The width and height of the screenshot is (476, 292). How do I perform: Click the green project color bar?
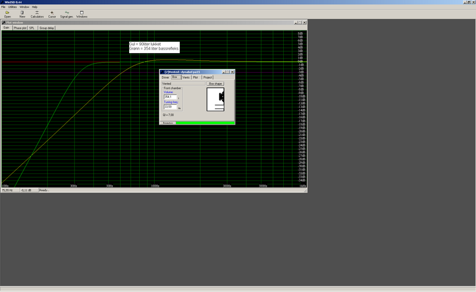coord(204,123)
